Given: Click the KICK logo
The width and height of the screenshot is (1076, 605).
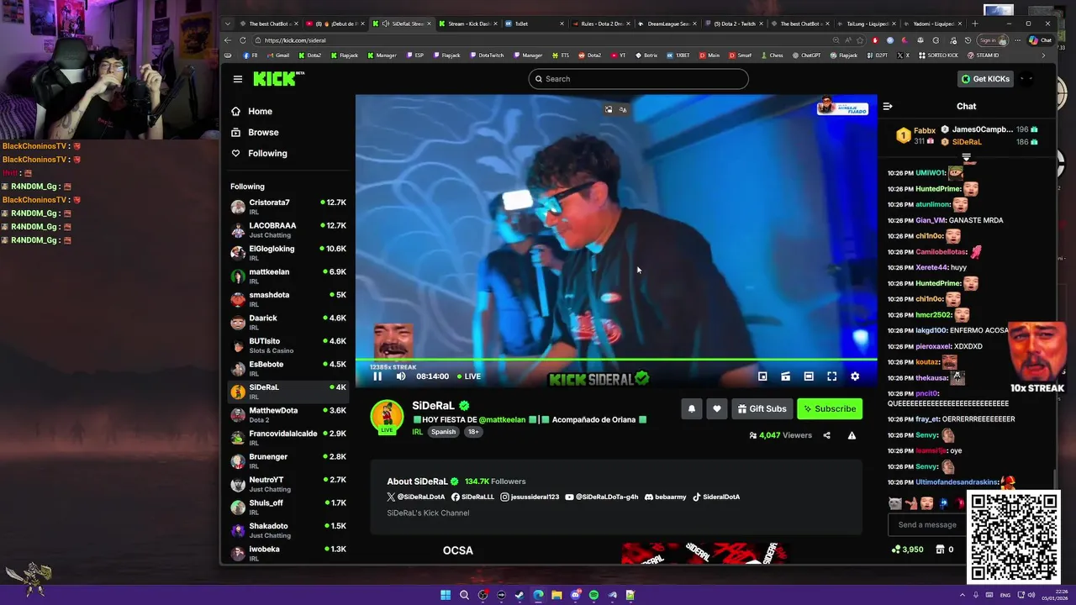Looking at the screenshot, I should tap(277, 78).
